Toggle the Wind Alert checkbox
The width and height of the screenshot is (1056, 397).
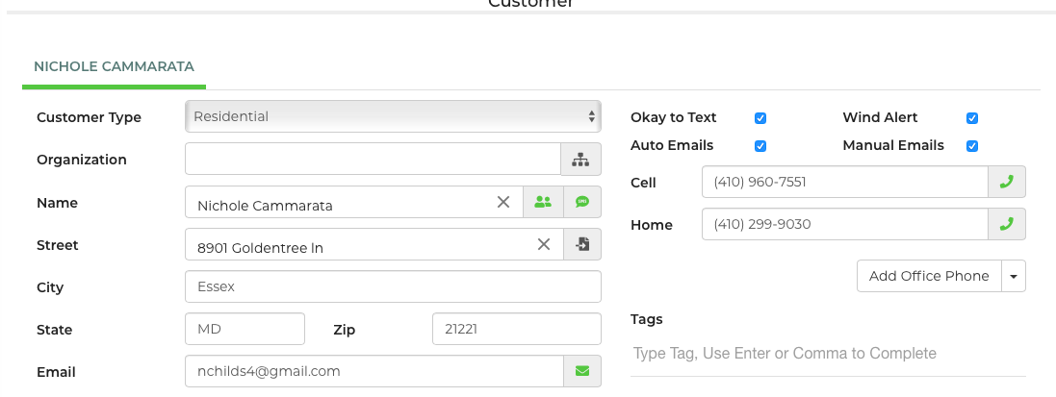(x=972, y=118)
